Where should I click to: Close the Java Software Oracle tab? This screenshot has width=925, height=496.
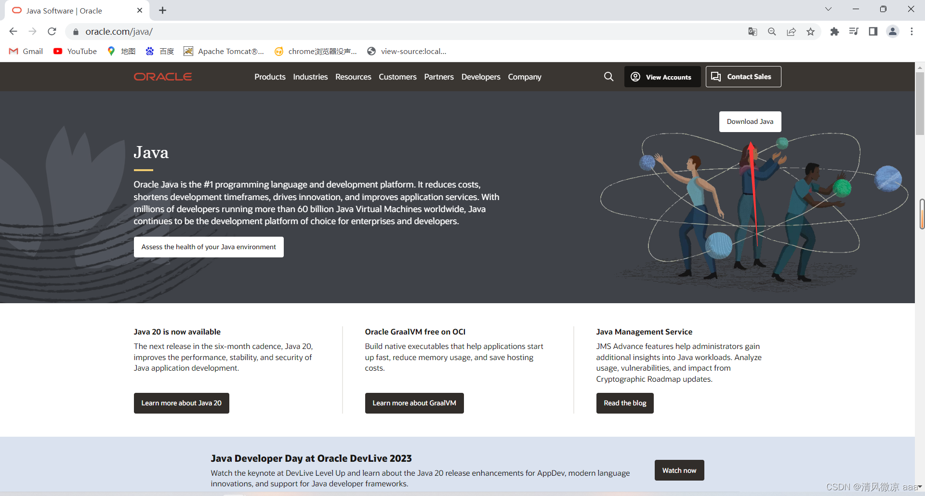(140, 10)
